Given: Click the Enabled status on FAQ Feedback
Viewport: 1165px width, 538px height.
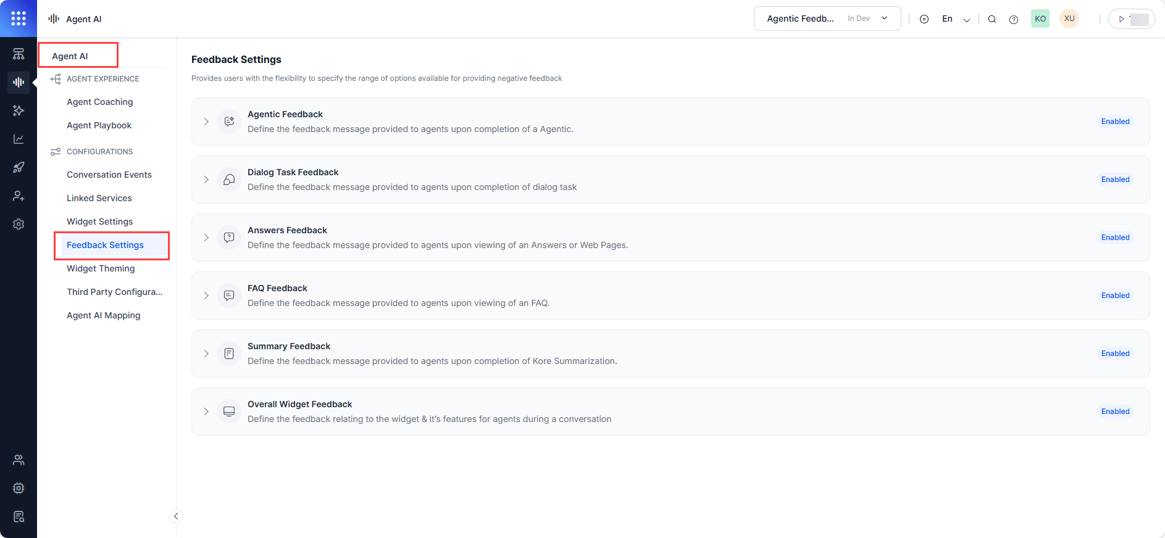Looking at the screenshot, I should [1115, 296].
